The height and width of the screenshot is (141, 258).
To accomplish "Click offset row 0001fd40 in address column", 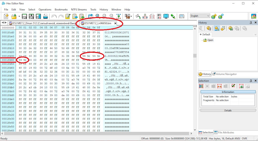I will pyautogui.click(x=8, y=60).
